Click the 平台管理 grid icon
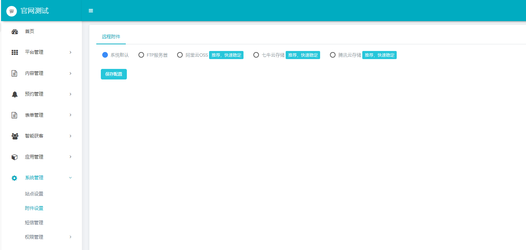The image size is (526, 250). (x=14, y=52)
